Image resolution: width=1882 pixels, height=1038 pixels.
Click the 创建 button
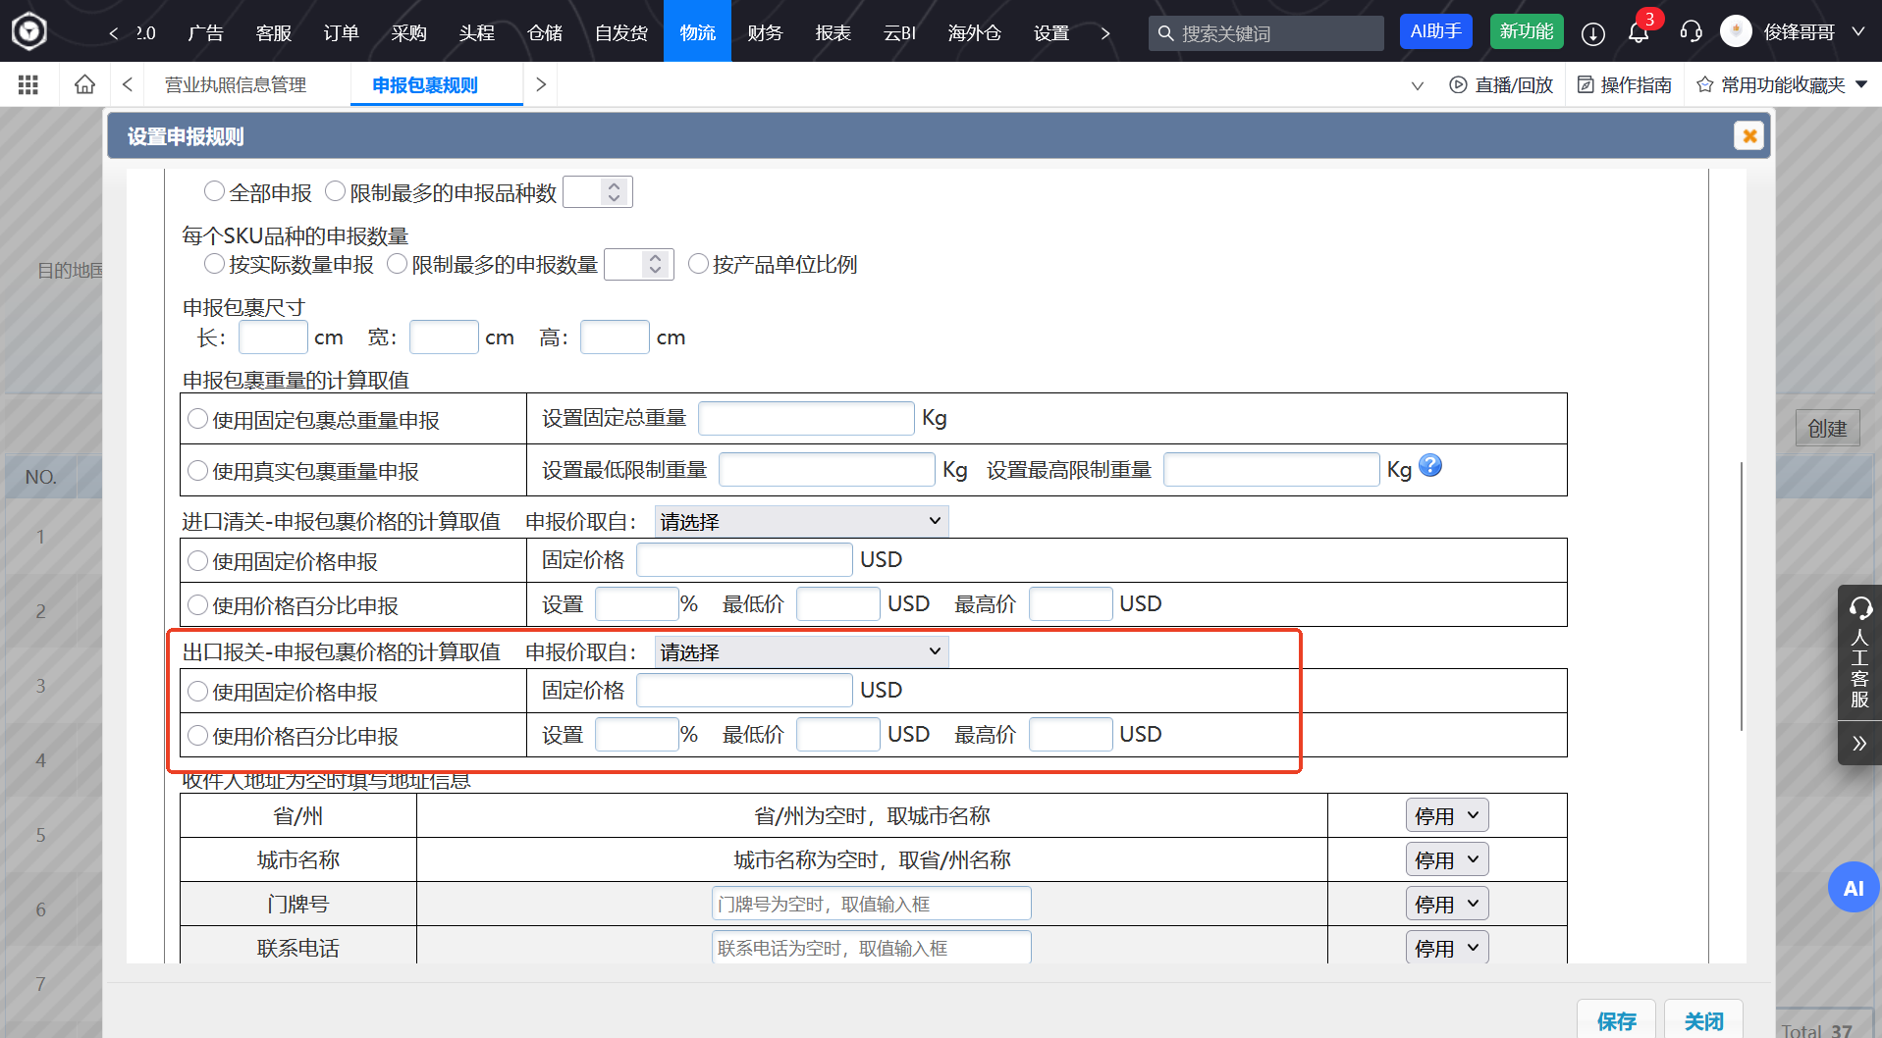pos(1827,428)
